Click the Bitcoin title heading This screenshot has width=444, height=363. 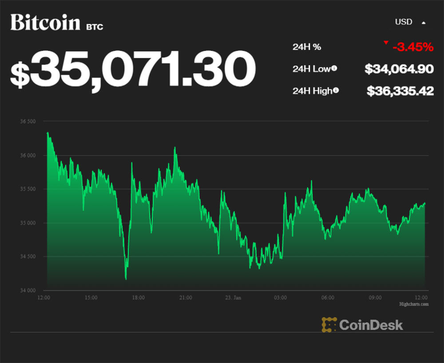pyautogui.click(x=45, y=23)
